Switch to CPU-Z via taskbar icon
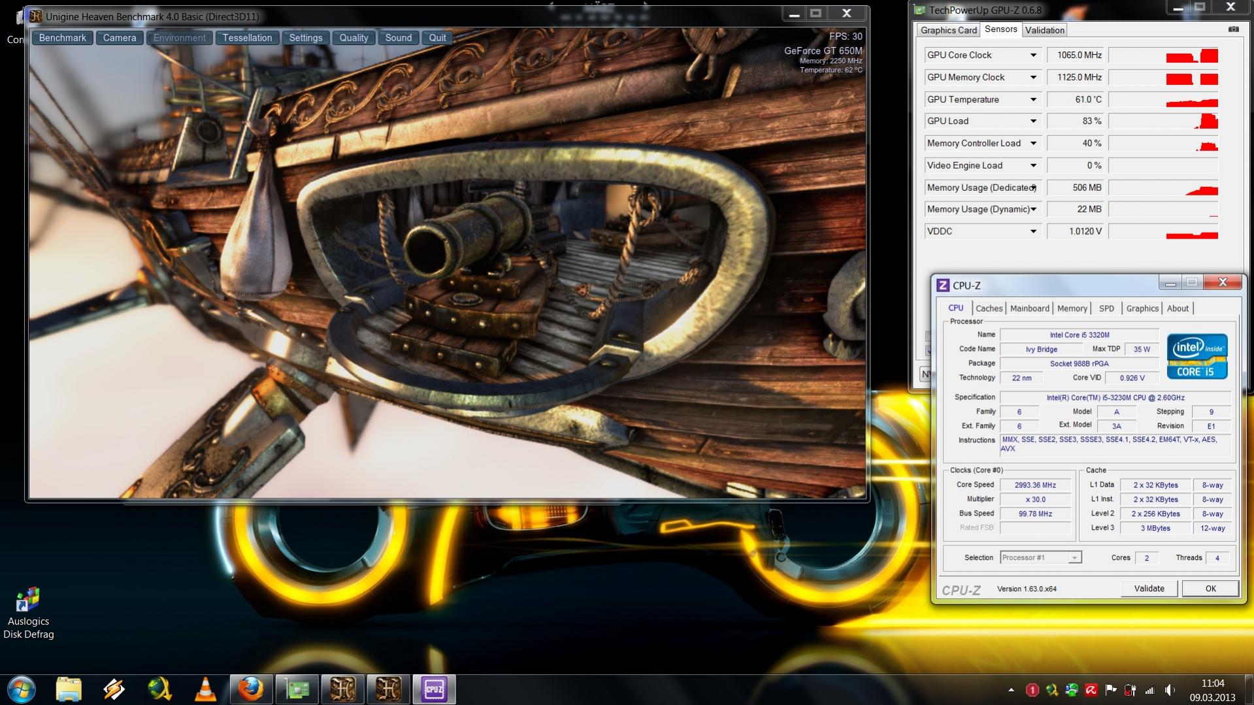Viewport: 1254px width, 705px height. click(434, 689)
